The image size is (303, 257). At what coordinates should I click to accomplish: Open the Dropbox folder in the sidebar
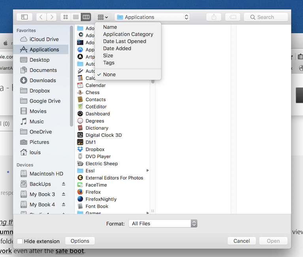coord(41,91)
